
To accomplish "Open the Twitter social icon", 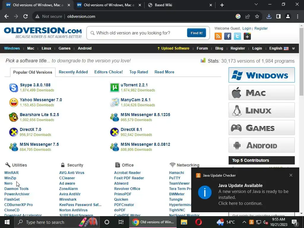I will click(x=237, y=36).
